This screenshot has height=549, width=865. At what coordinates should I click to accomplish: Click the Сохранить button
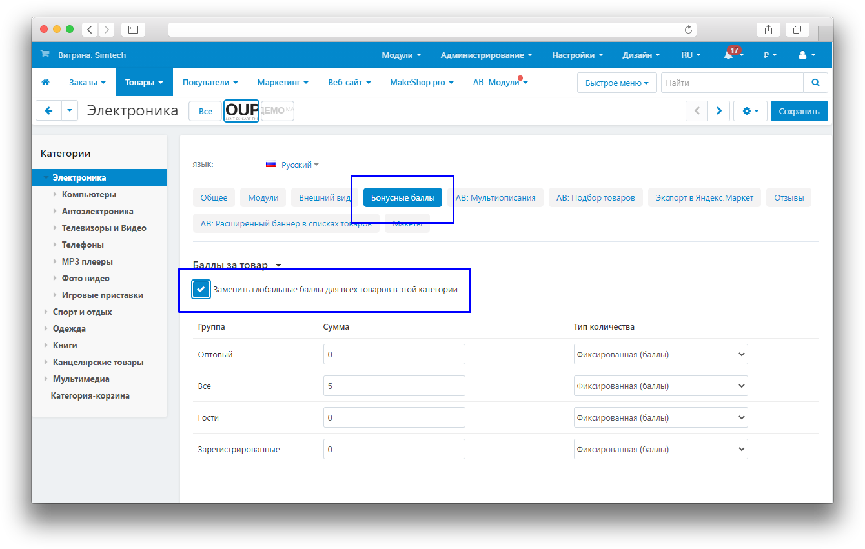799,111
